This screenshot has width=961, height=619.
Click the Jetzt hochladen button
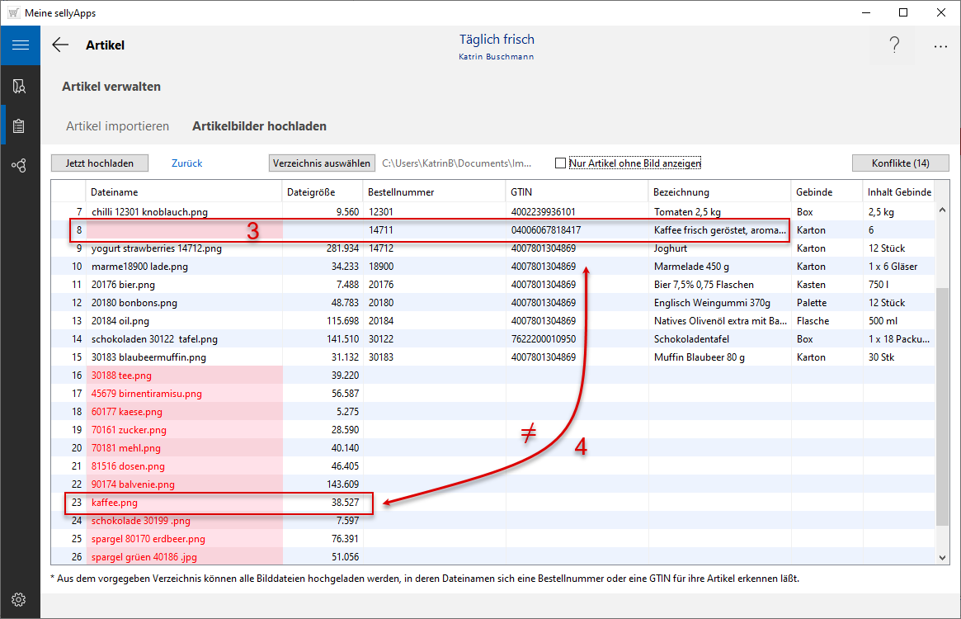[x=99, y=163]
